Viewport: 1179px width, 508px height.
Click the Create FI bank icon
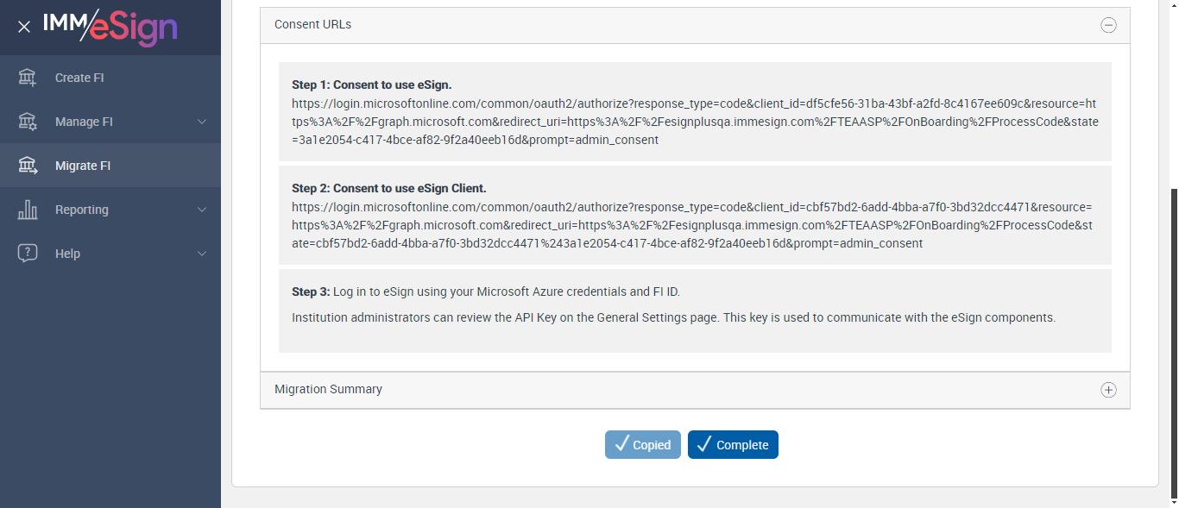click(x=28, y=78)
